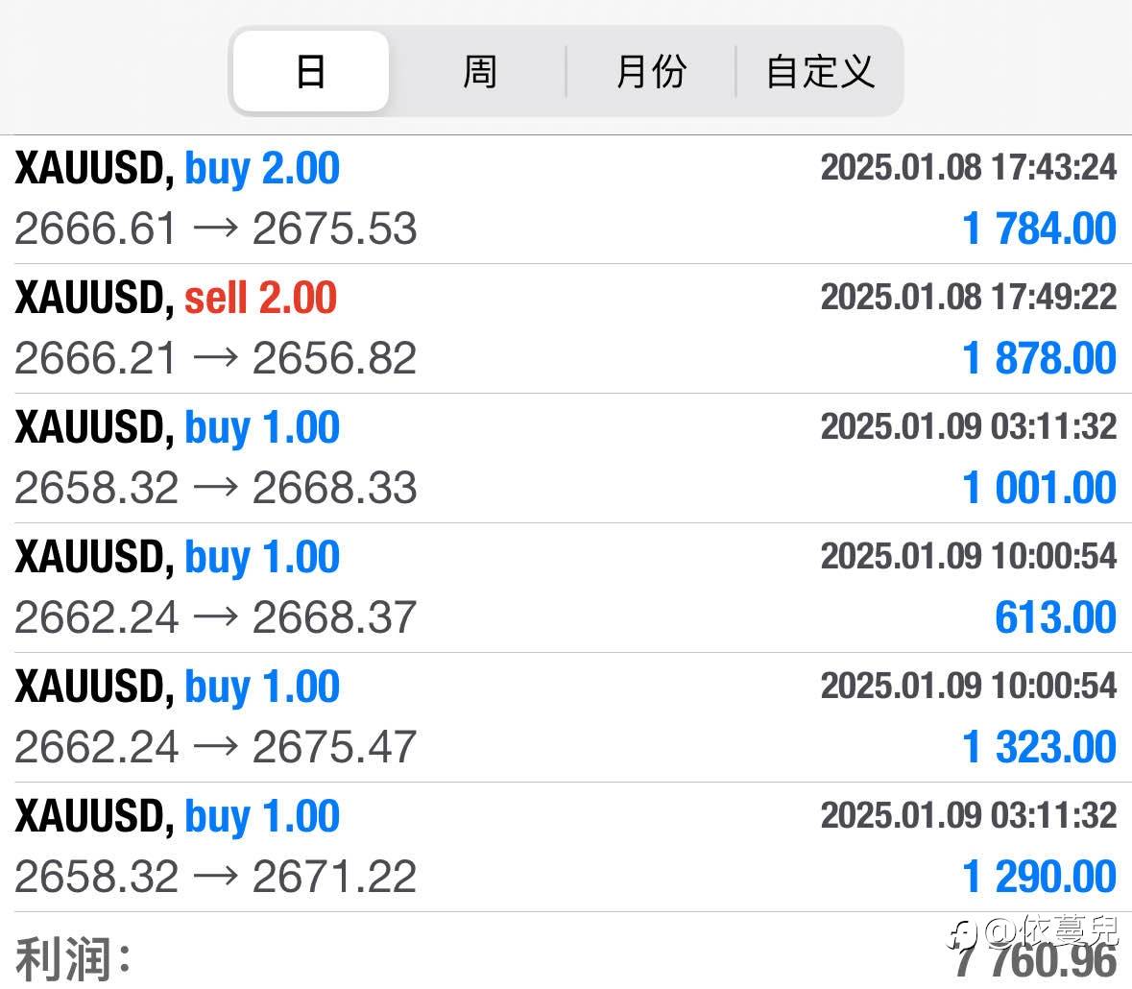Select price range 2666.21 → 2656.82
This screenshot has width=1132, height=989.
216,359
